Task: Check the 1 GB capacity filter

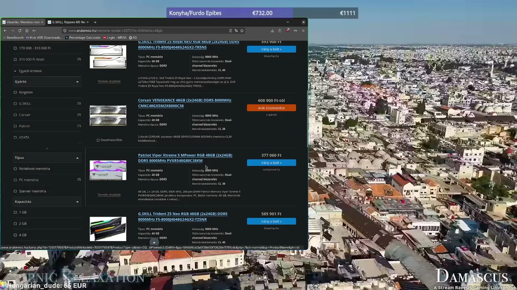Action: [x=15, y=212]
